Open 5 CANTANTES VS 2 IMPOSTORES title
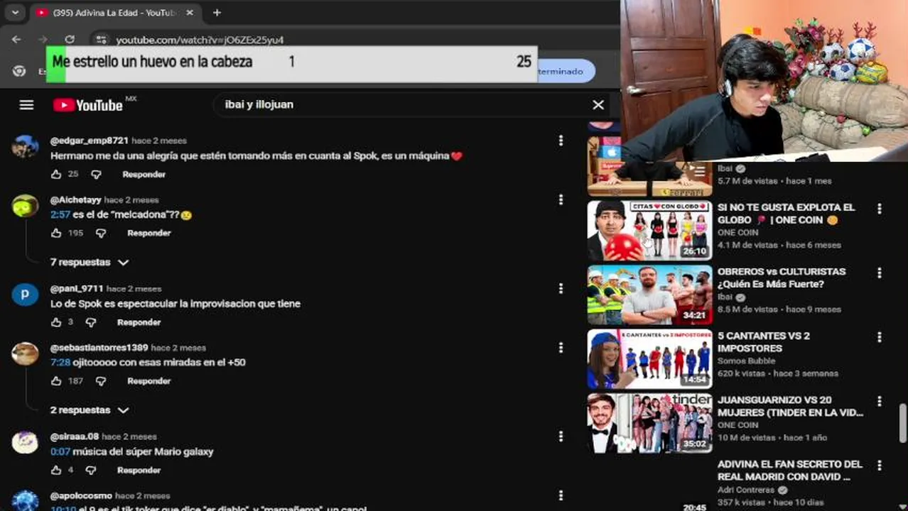 pos(764,342)
